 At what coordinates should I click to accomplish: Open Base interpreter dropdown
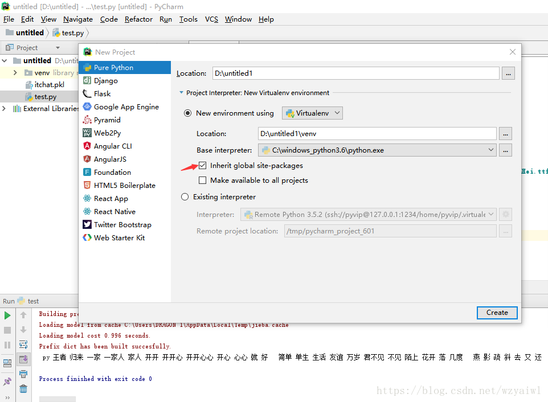tap(377, 150)
